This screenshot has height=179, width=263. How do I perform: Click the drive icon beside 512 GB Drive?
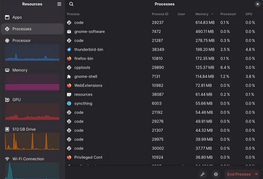pyautogui.click(x=7, y=129)
